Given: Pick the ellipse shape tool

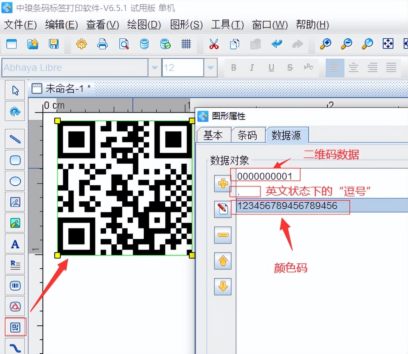Looking at the screenshot, I should [x=15, y=181].
